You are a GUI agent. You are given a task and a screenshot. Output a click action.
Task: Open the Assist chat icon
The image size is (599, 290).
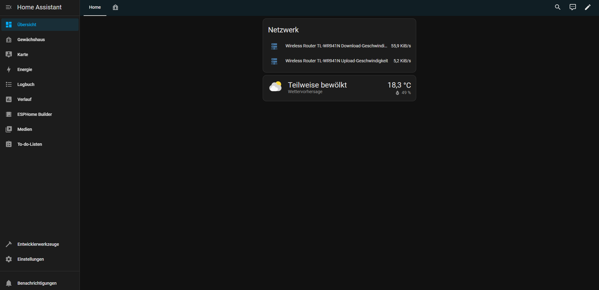point(572,7)
